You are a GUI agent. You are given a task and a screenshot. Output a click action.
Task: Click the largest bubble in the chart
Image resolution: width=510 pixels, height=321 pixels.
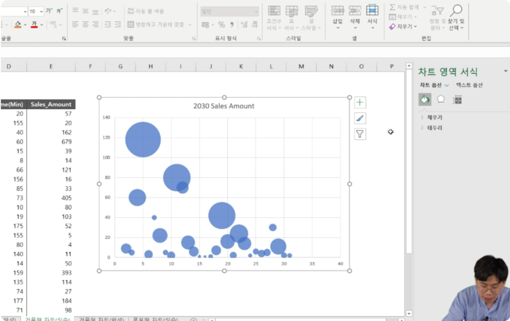pyautogui.click(x=143, y=139)
